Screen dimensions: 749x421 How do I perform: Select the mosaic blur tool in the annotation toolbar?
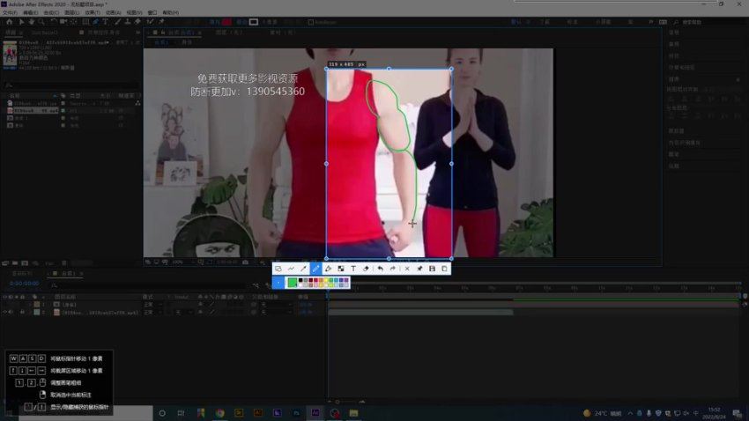click(341, 269)
